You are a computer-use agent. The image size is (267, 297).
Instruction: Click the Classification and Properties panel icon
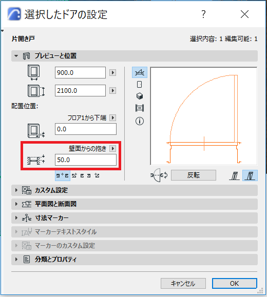(x=26, y=260)
